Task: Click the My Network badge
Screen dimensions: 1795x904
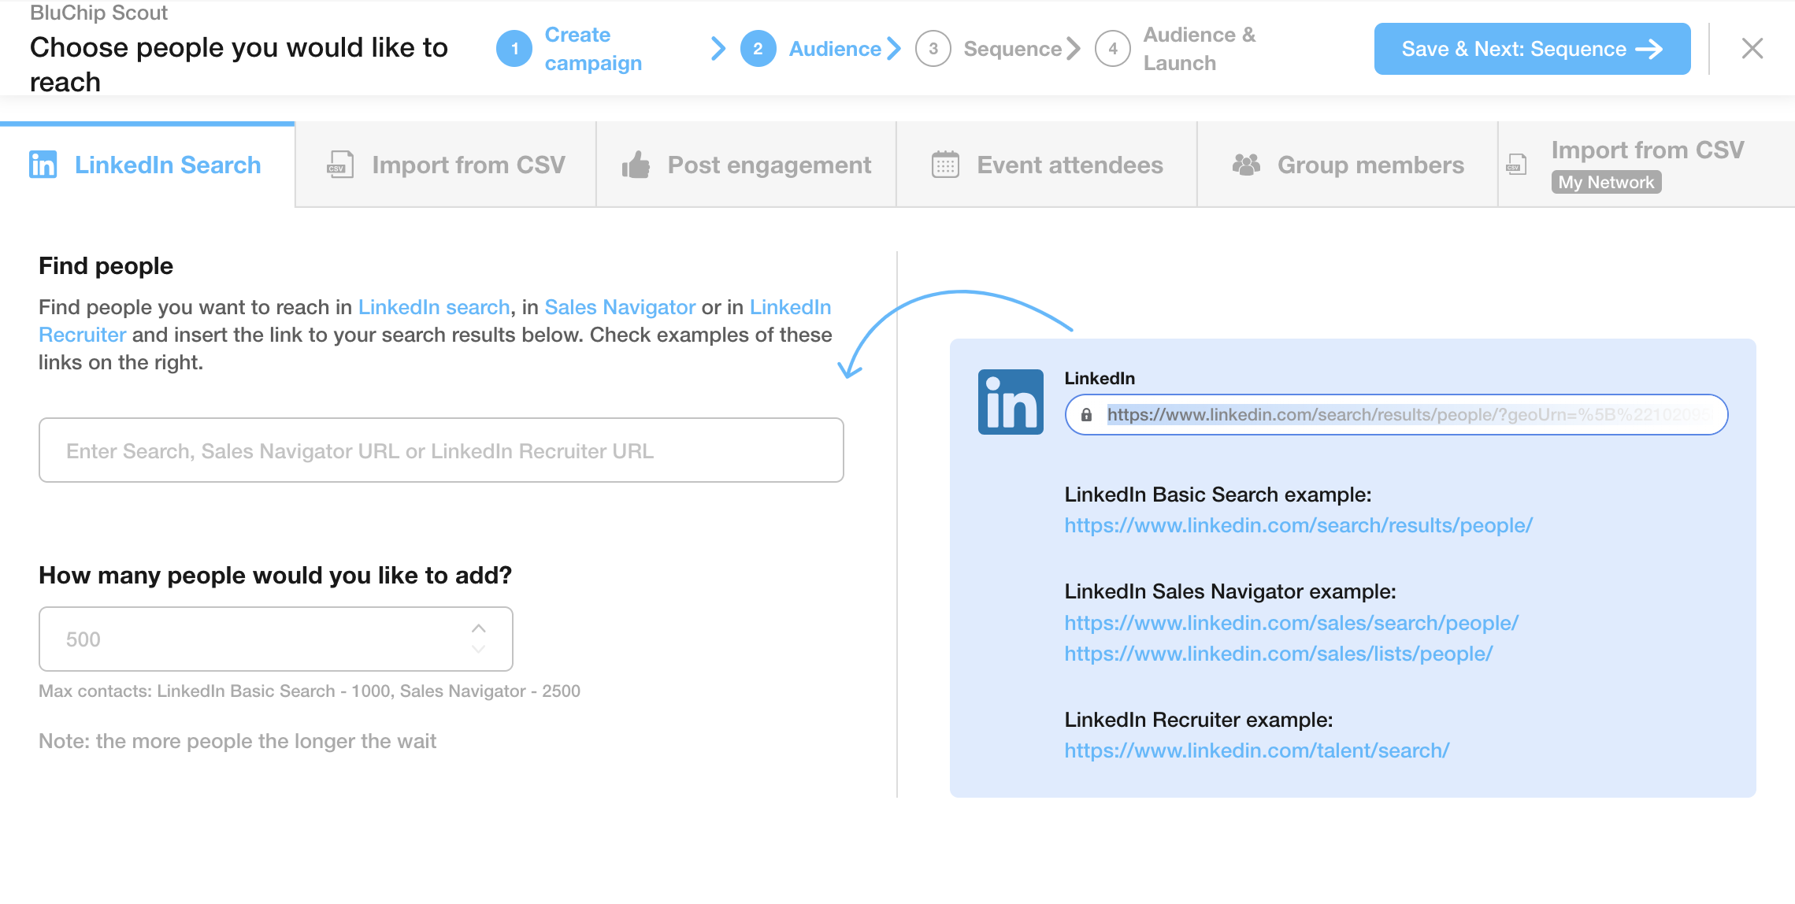Action: [x=1606, y=182]
